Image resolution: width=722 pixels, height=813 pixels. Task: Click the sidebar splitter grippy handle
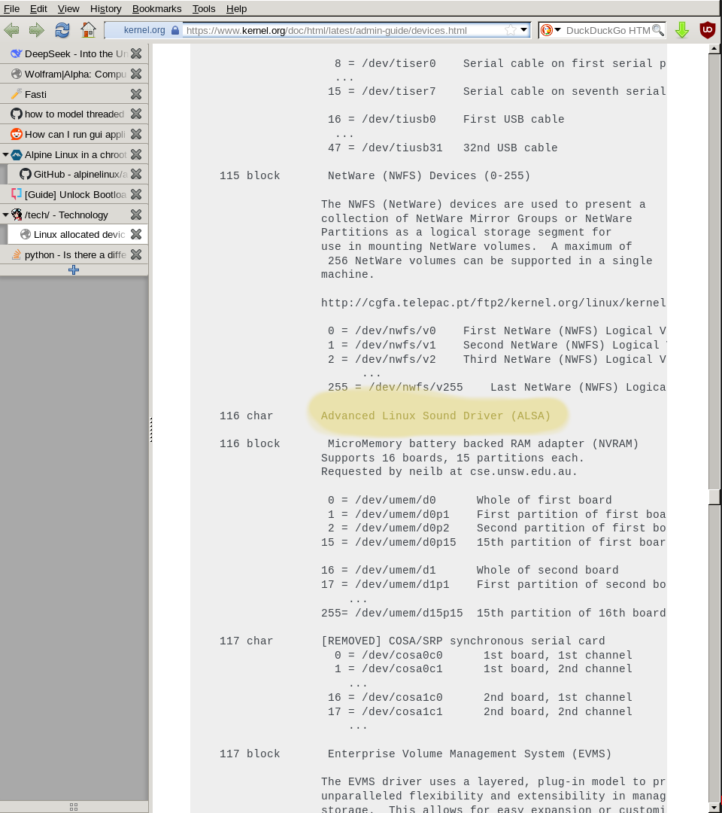pos(150,429)
